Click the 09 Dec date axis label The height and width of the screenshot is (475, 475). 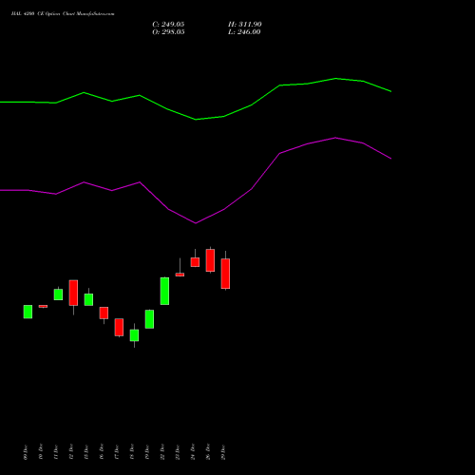pos(26,452)
